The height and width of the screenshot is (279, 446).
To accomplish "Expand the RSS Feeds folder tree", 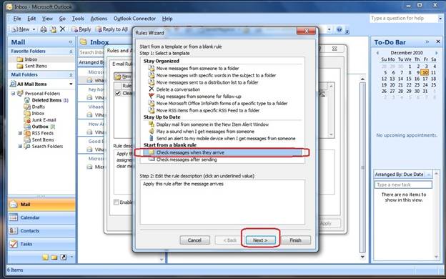I will (20, 133).
